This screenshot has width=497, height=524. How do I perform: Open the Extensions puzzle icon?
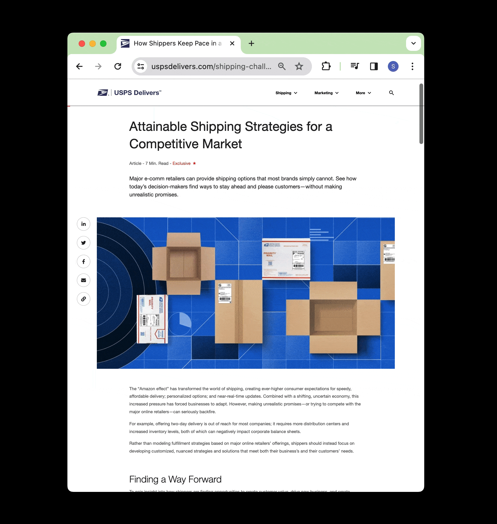tap(326, 66)
